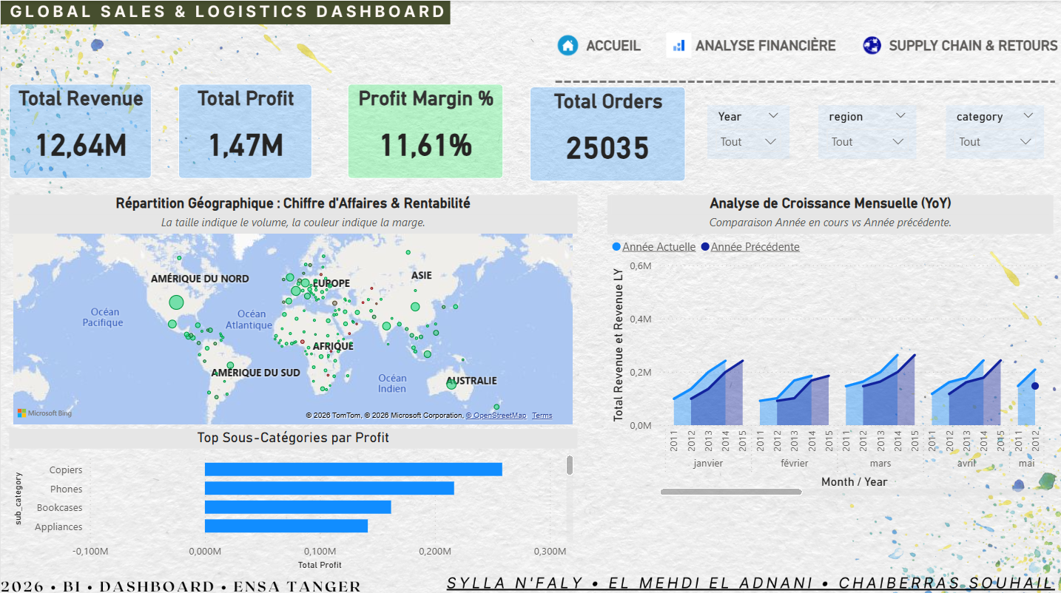Select the Total Profit card
The width and height of the screenshot is (1061, 593).
tap(245, 131)
